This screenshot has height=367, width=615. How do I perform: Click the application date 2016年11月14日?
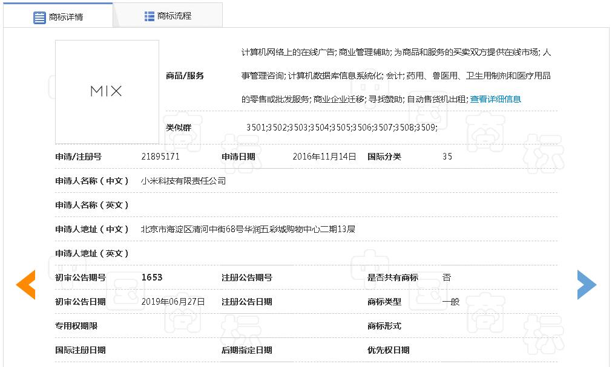tap(324, 157)
